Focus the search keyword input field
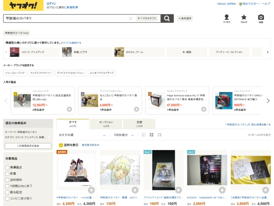This screenshot has width=274, height=206. (66, 18)
